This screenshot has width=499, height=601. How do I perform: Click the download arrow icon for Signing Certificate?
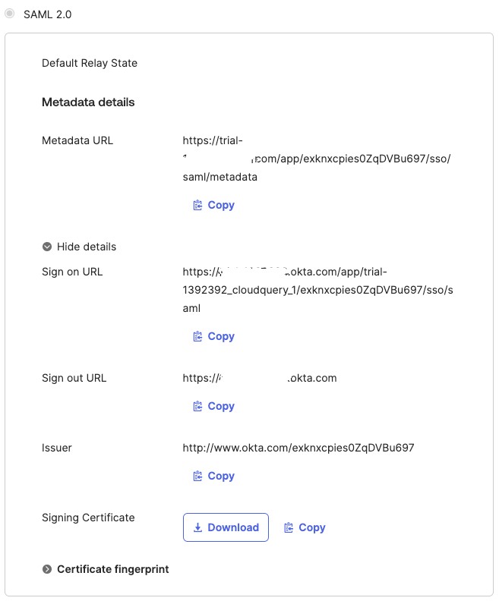198,527
